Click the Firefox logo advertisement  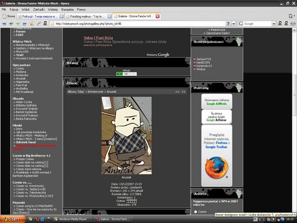(x=217, y=168)
